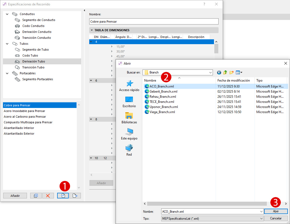
Task: Select Segmento de Conducto tree item
Action: click(39, 20)
